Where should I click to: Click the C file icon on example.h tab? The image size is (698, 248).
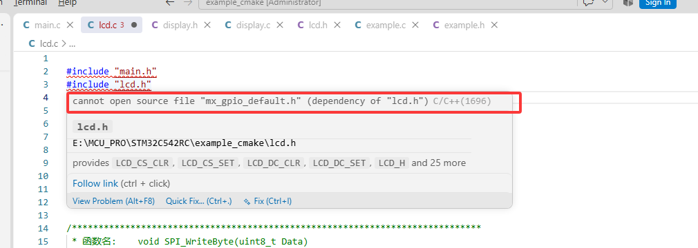(x=436, y=25)
